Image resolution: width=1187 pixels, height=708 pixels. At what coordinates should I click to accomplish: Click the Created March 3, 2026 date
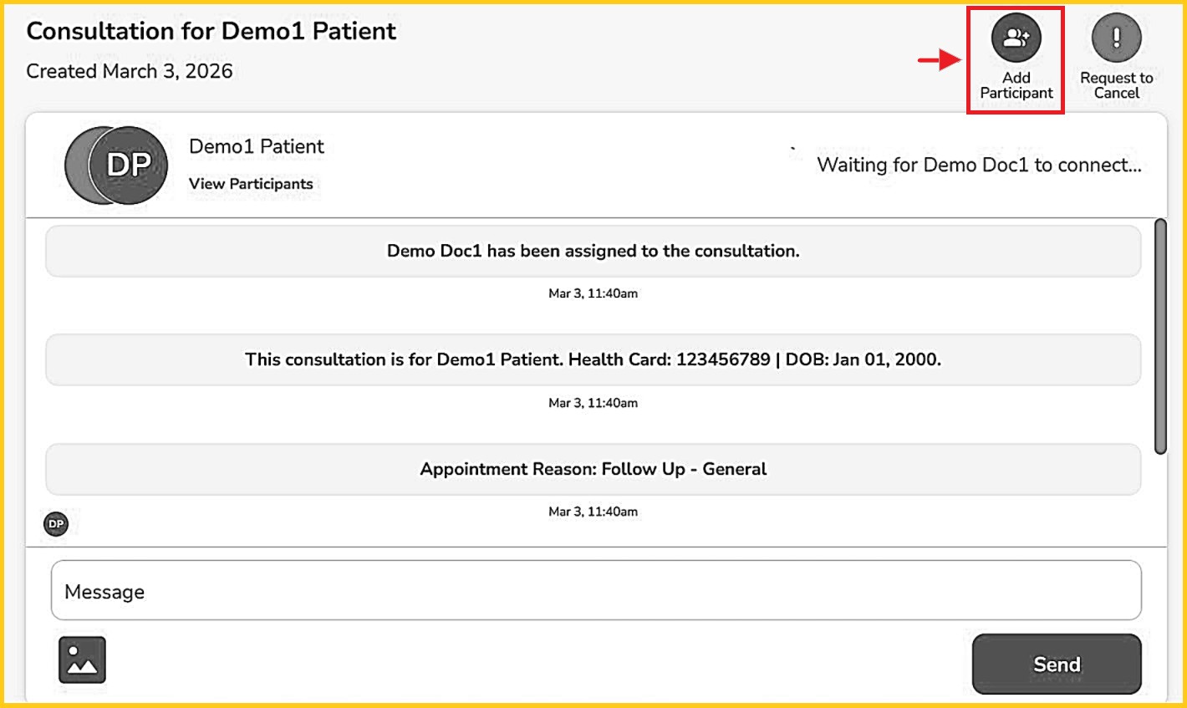click(x=130, y=71)
